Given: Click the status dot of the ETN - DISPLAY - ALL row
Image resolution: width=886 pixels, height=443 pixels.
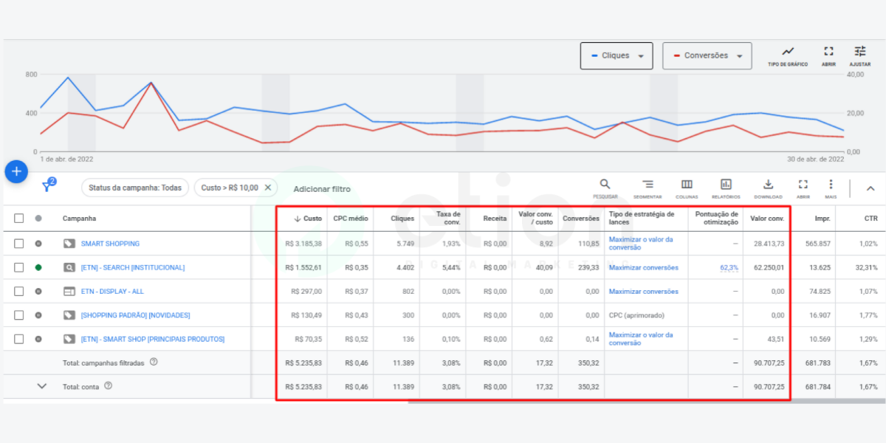Looking at the screenshot, I should pos(38,292).
